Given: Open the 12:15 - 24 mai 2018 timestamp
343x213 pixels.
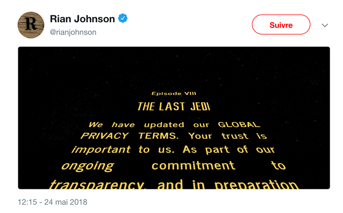Looking at the screenshot, I should [x=52, y=202].
